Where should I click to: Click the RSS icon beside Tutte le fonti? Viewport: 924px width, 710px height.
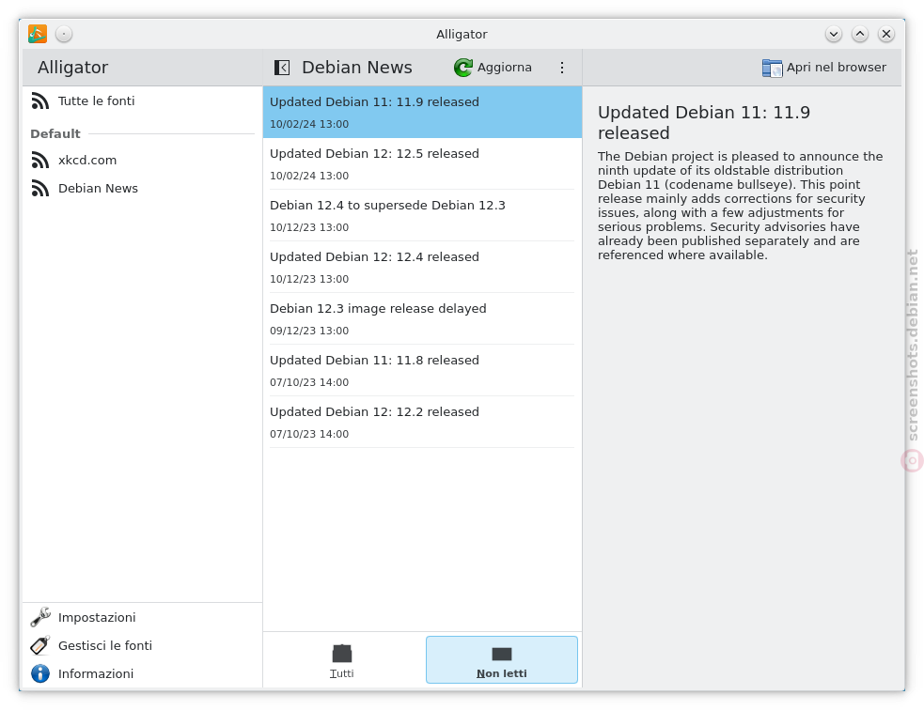pos(40,101)
